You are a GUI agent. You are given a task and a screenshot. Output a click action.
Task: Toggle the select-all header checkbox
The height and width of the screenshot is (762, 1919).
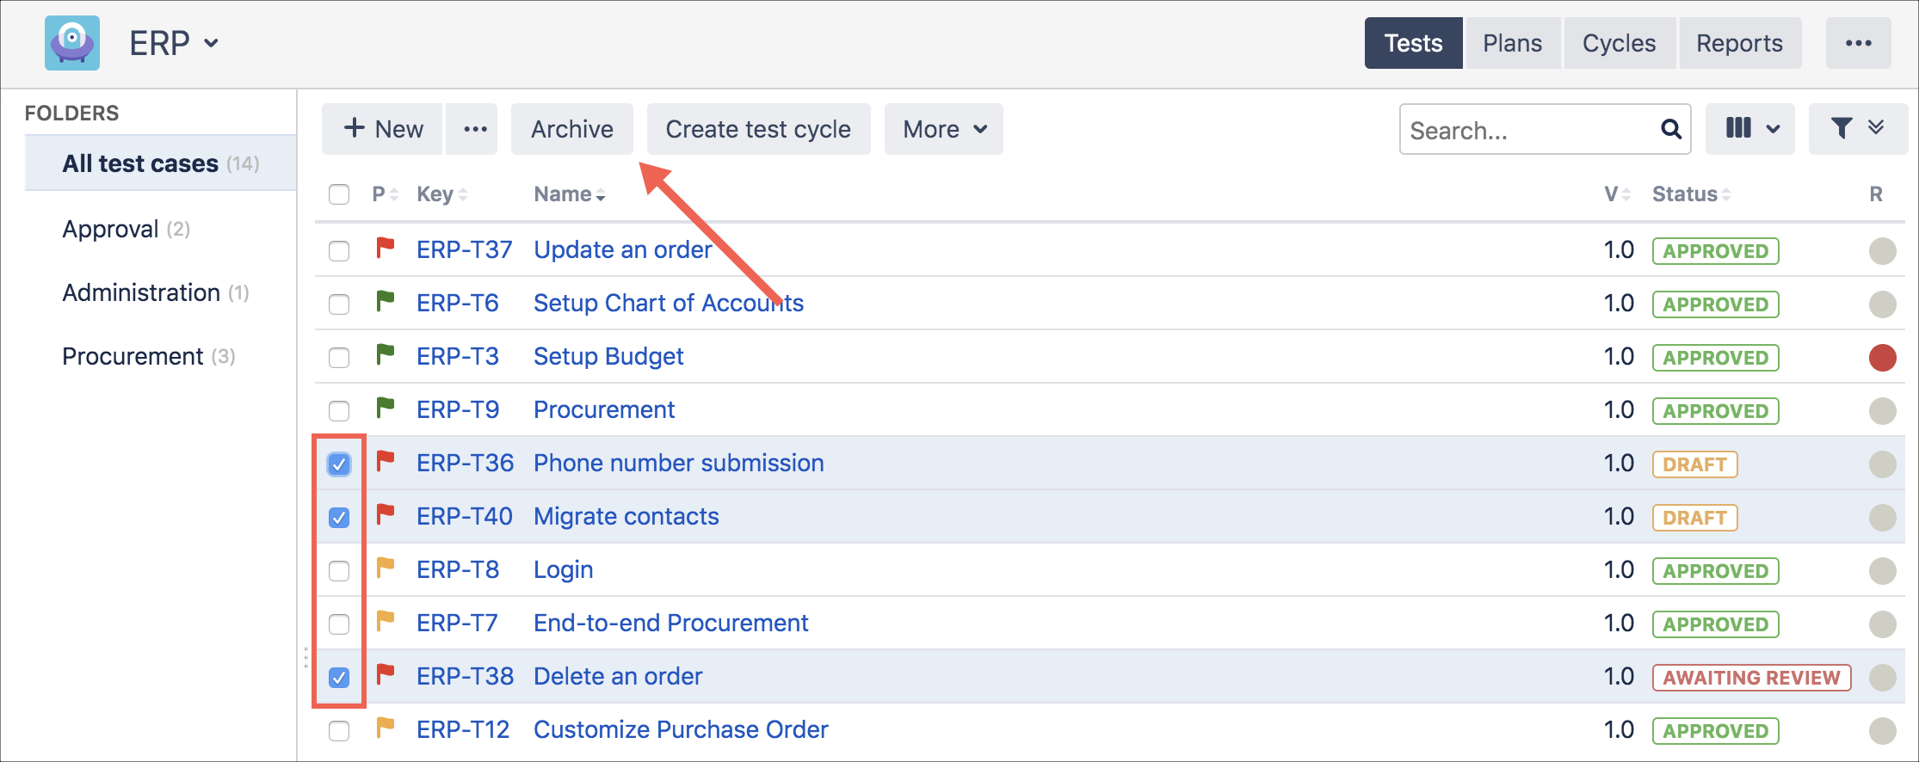click(339, 194)
